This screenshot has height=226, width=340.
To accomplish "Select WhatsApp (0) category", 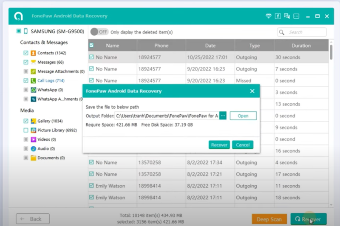I will click(x=50, y=90).
